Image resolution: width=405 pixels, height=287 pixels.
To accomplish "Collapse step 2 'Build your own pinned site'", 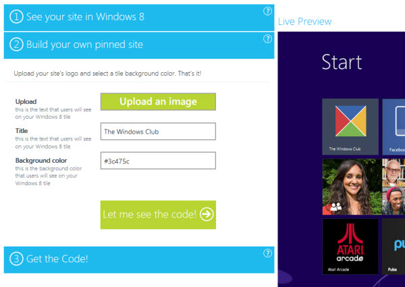I will point(139,45).
